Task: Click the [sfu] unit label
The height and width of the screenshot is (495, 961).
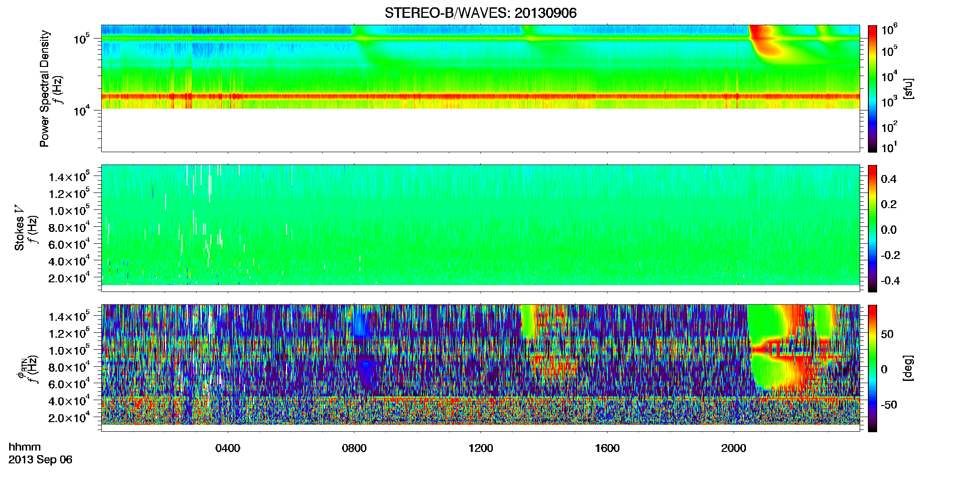Action: [x=908, y=88]
